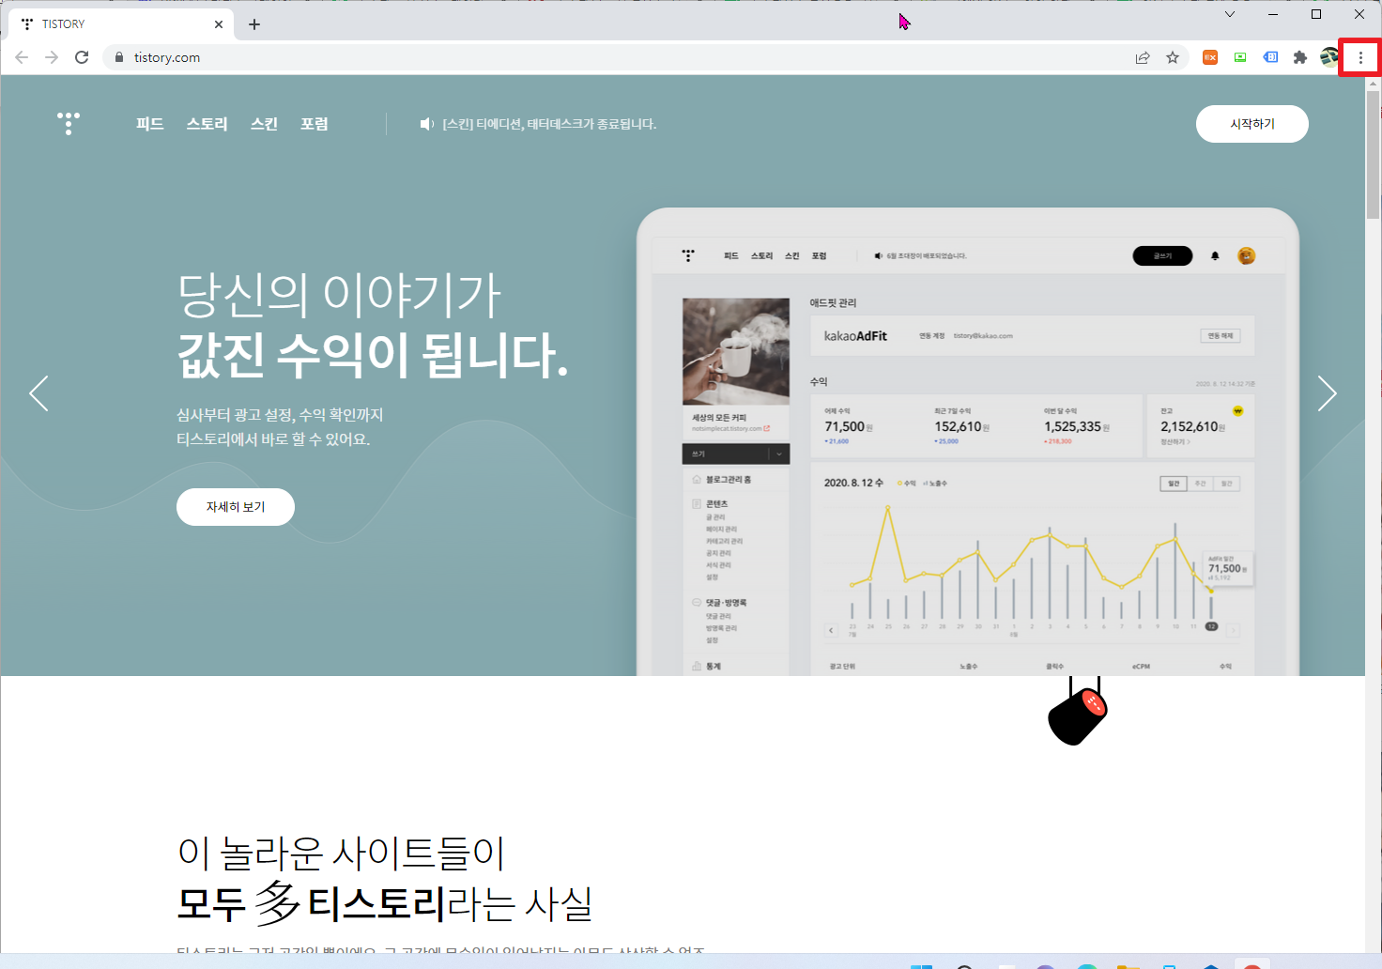Screen dimensions: 1382x969
Task: Open a new browser tab
Action: click(254, 24)
